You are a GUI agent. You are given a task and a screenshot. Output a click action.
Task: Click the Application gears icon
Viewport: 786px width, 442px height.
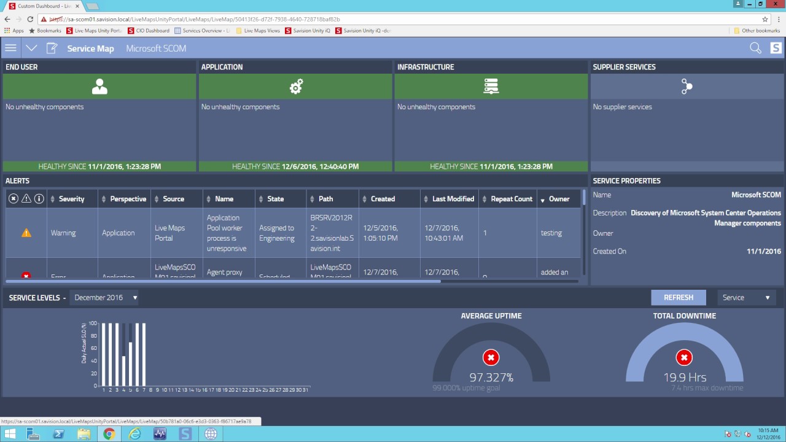click(296, 87)
